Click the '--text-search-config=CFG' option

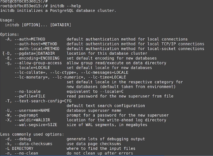point(43,101)
